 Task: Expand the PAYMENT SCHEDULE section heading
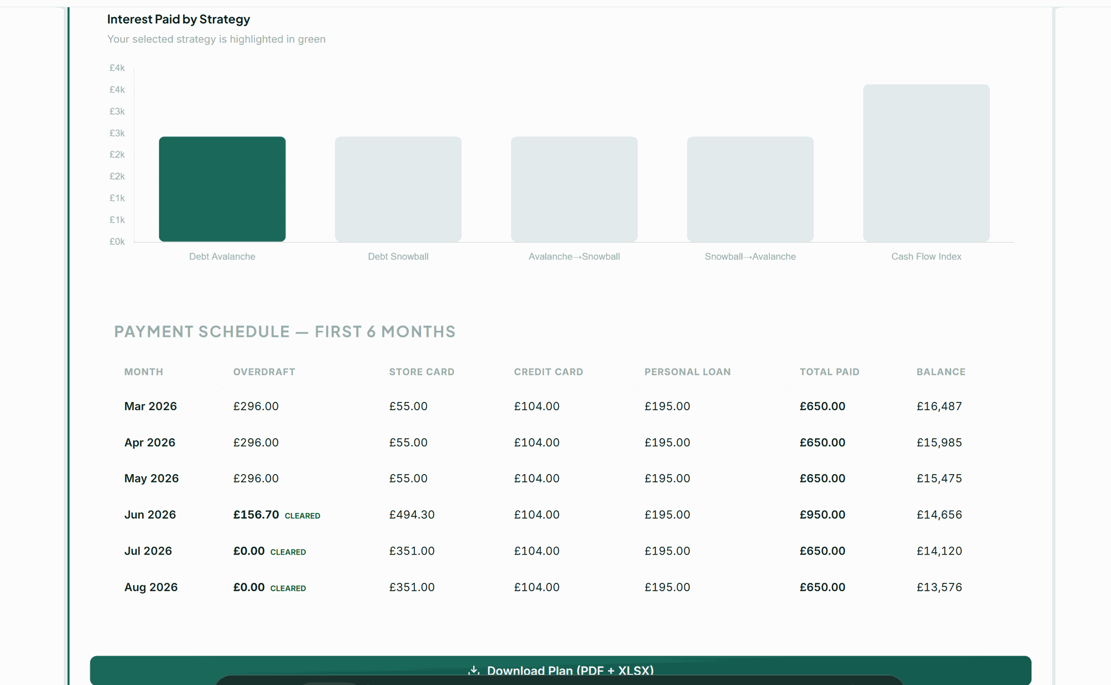(284, 331)
